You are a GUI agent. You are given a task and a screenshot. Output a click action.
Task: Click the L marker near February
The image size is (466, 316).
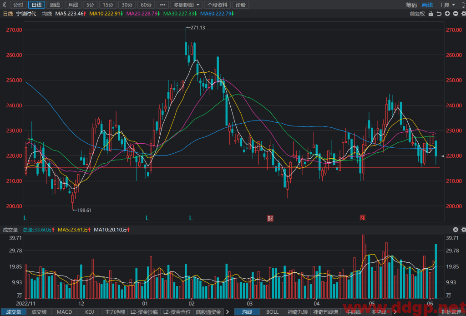pyautogui.click(x=191, y=218)
